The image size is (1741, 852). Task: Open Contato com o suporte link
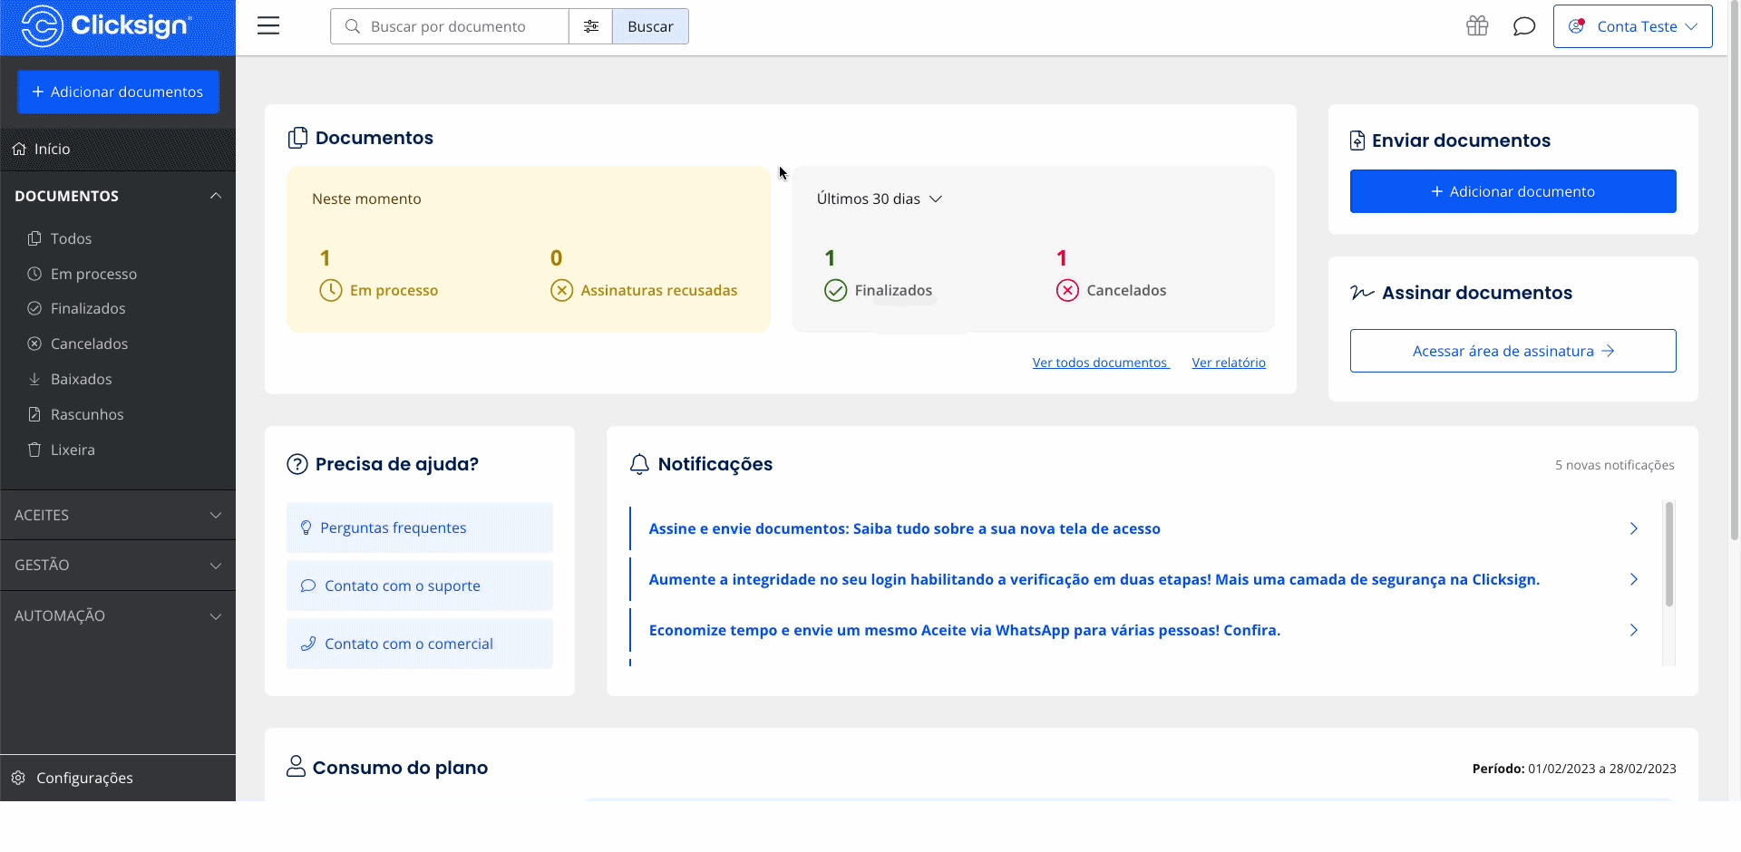point(420,586)
